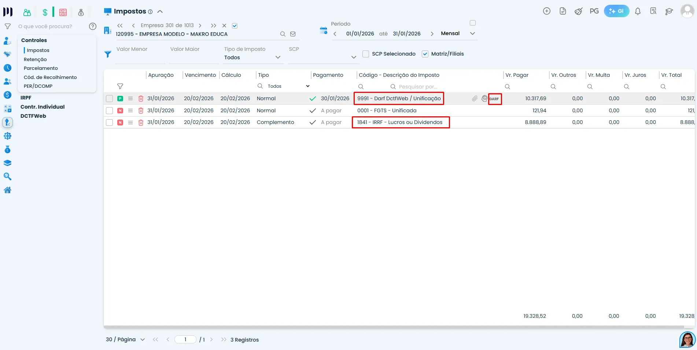697x350 pixels.
Task: Open the green dollar sign module
Action: 45,12
